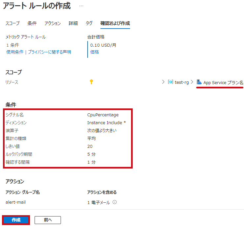
Task: Click the 確認する間隔 label
Action: pyautogui.click(x=17, y=162)
